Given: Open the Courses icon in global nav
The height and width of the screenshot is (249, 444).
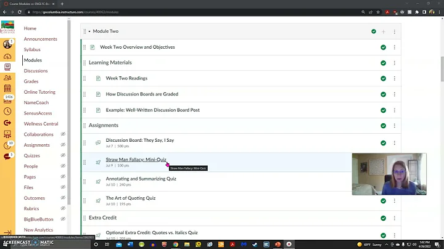Looking at the screenshot, I should pos(7,67).
